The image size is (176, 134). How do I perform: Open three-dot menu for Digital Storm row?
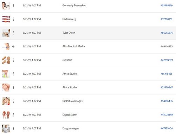click(13, 115)
